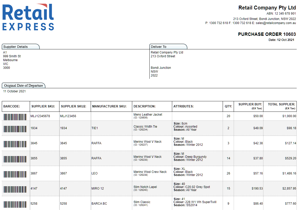Click the $57.16 supplier buy price

click(x=258, y=173)
